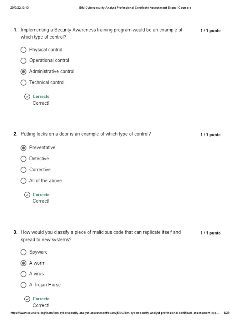Choose the A worm answer

23,263
